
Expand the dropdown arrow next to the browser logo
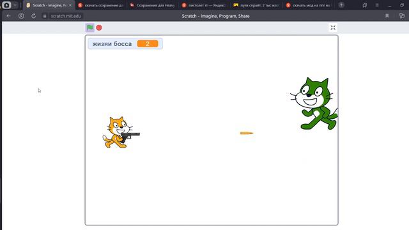[x=15, y=5]
